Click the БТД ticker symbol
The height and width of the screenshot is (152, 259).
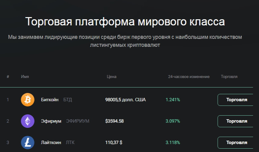coord(68,100)
